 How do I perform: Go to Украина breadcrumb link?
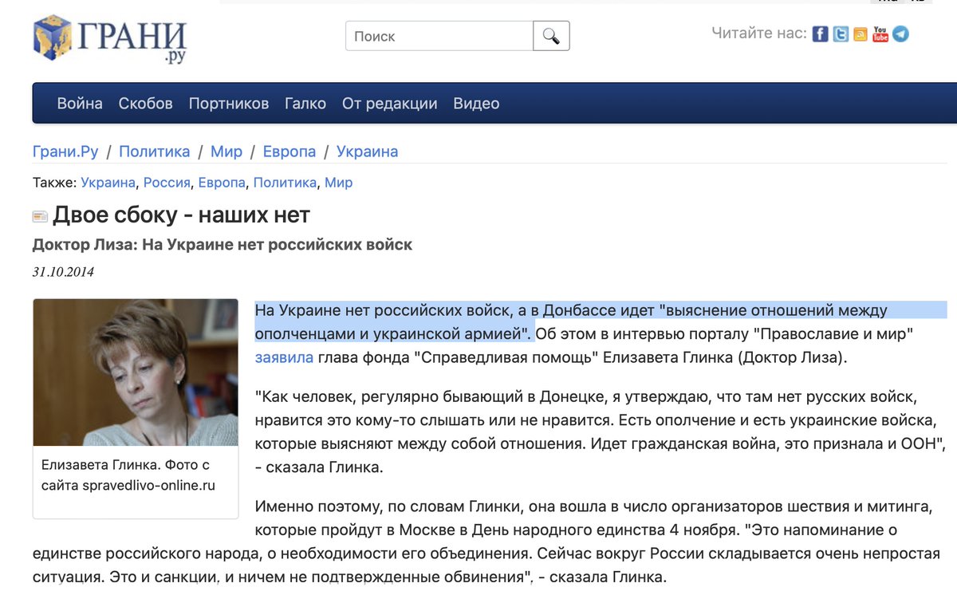[368, 152]
